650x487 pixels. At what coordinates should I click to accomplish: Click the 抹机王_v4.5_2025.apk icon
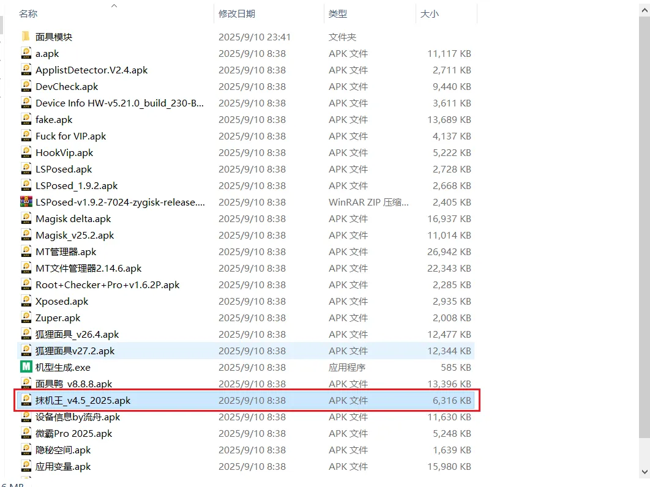(26, 400)
